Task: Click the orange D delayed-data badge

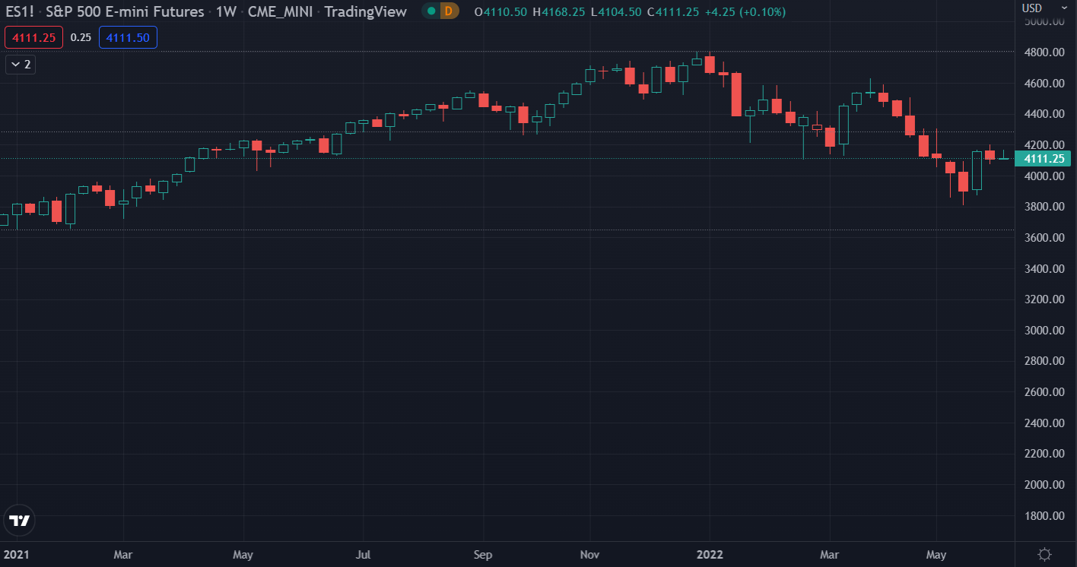Action: [449, 11]
